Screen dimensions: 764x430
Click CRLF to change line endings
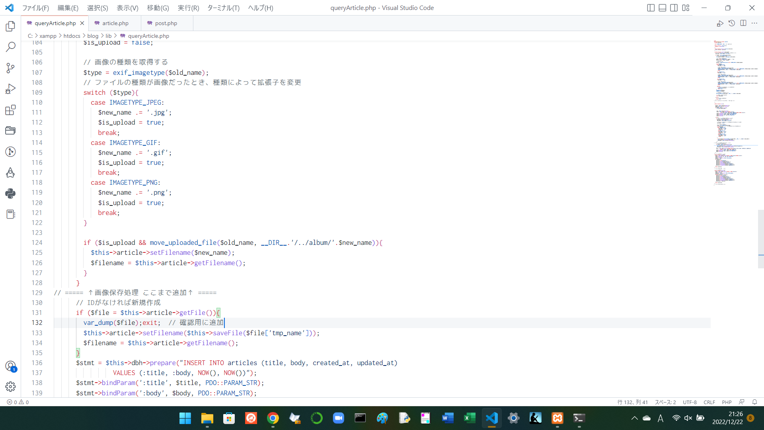point(709,402)
